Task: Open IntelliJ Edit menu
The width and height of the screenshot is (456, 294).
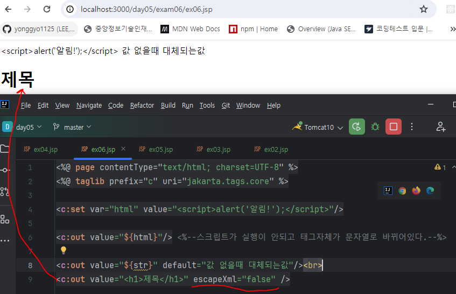Action: pos(43,106)
